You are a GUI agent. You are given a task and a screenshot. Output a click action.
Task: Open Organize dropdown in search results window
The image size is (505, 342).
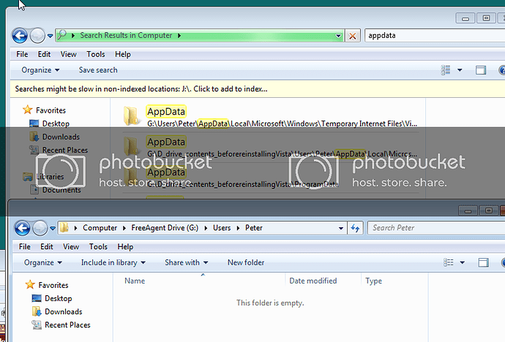point(40,70)
